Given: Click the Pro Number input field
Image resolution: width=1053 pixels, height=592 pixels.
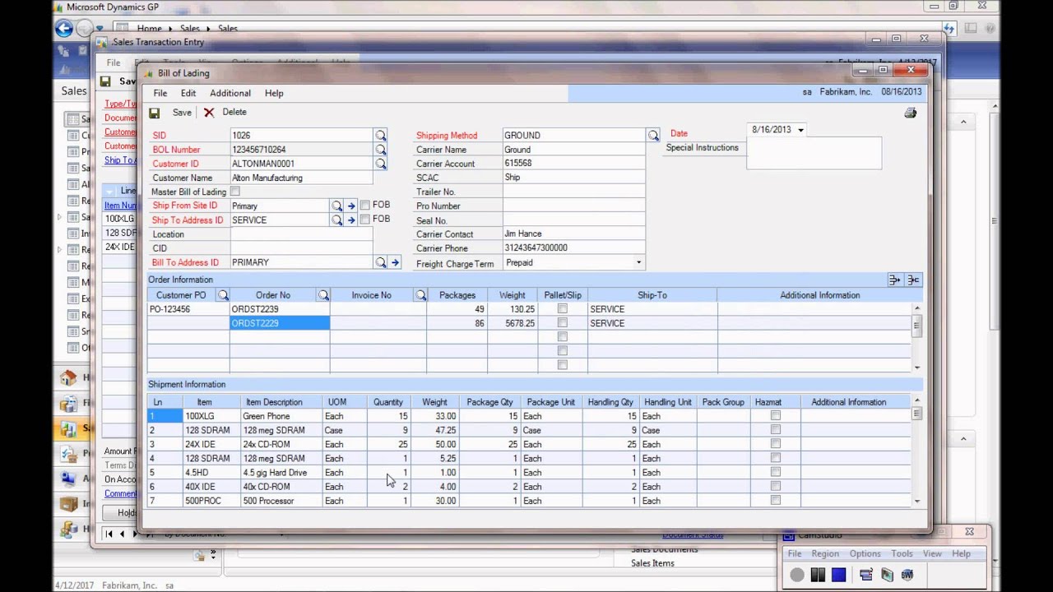Looking at the screenshot, I should [573, 206].
